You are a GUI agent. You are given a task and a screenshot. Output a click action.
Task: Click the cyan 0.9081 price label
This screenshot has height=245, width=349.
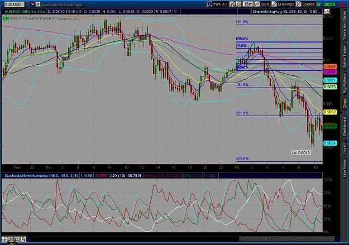pos(330,80)
